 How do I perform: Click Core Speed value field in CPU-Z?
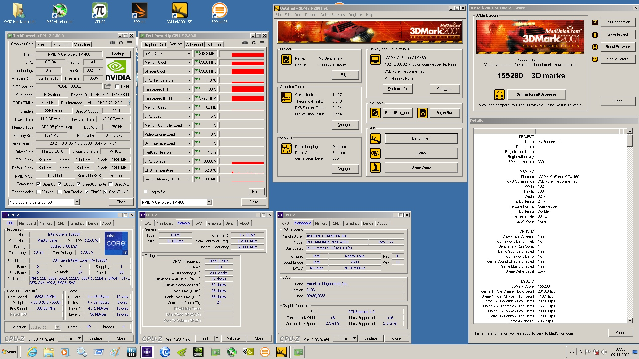pyautogui.click(x=46, y=297)
